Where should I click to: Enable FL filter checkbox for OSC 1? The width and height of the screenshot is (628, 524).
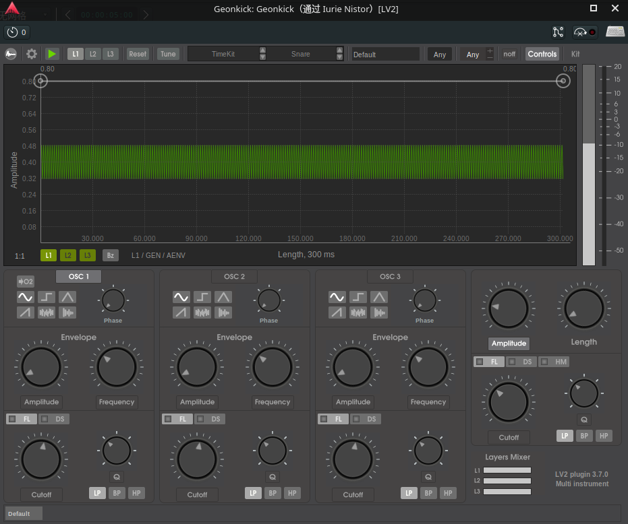click(12, 419)
